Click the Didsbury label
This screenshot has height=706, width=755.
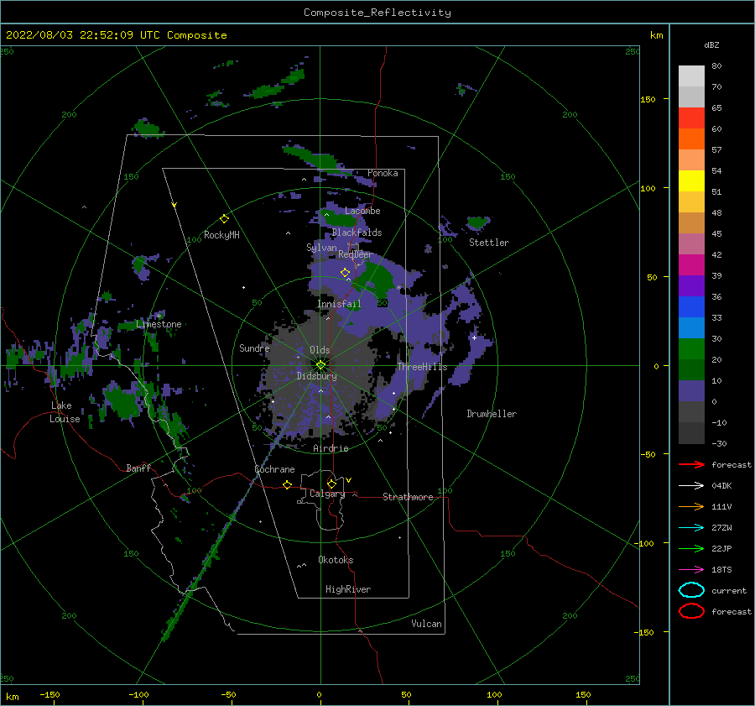coord(317,376)
